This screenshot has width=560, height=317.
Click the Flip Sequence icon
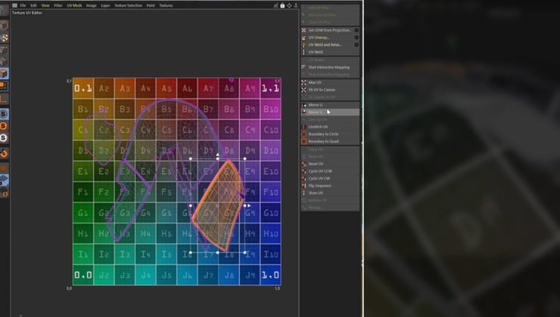point(304,185)
